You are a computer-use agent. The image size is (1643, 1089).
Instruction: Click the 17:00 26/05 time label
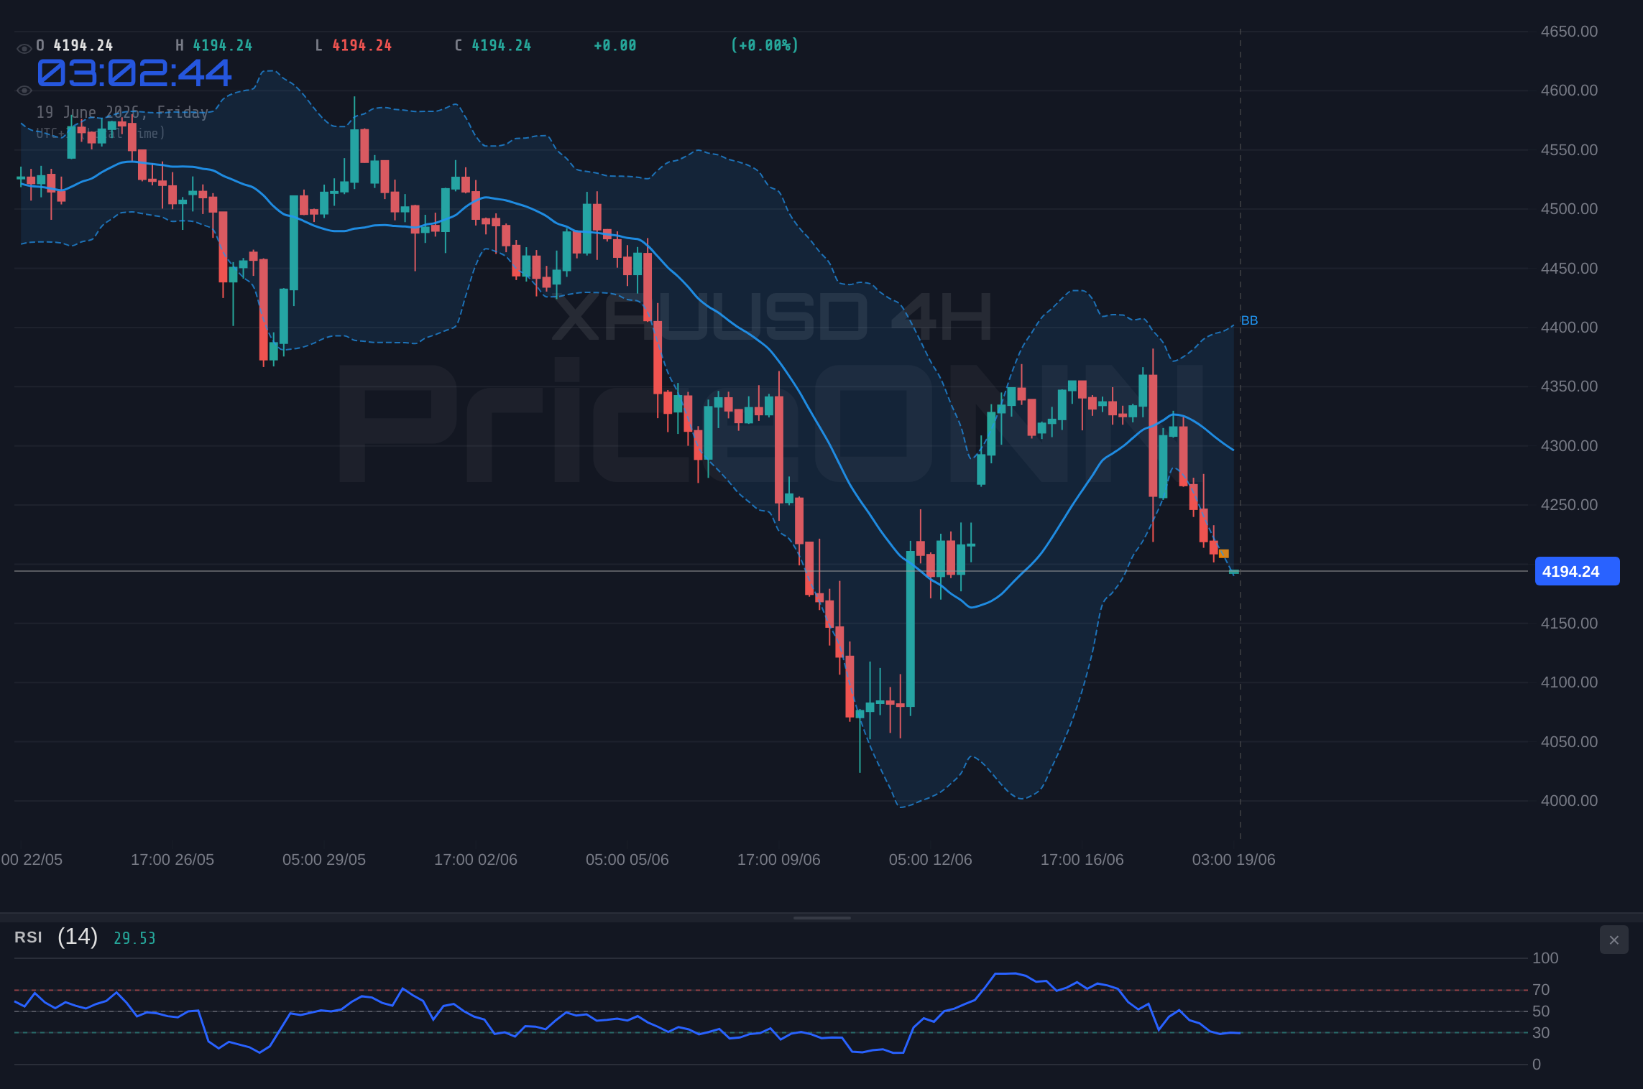172,860
